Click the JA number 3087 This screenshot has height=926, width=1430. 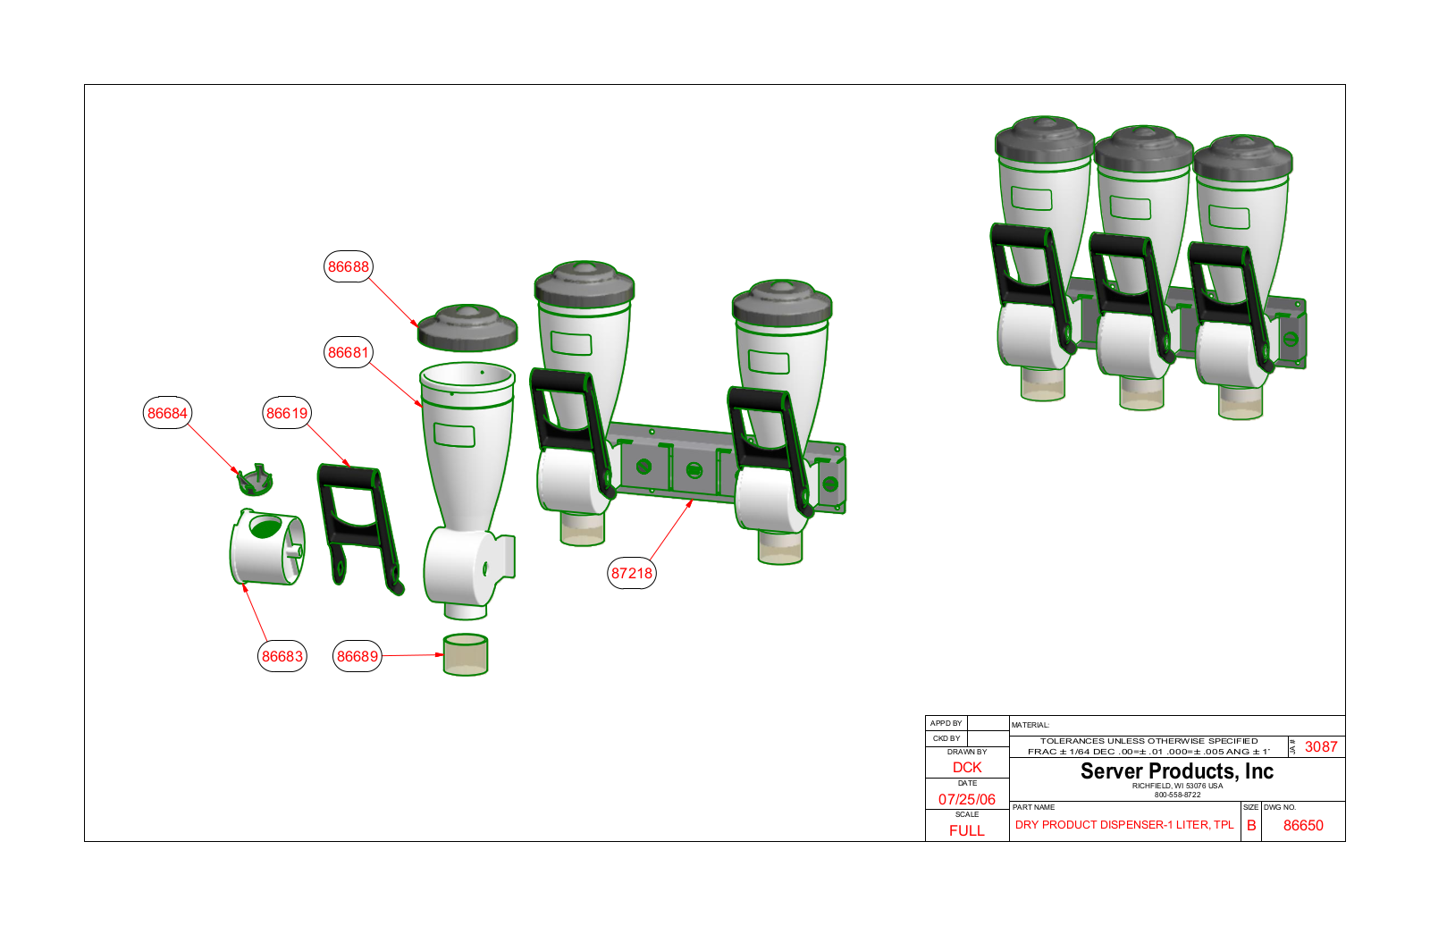tap(1321, 746)
